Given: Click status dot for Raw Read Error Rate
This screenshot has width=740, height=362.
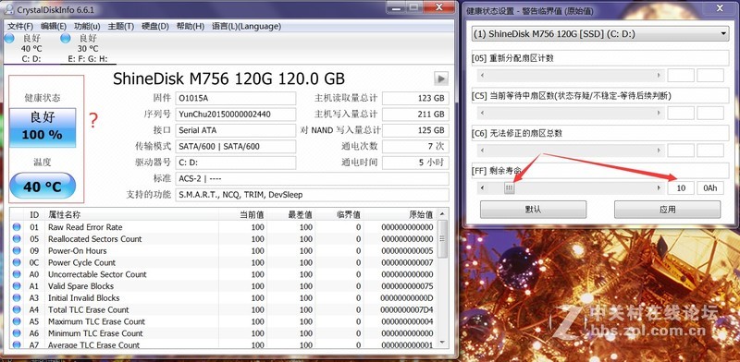Looking at the screenshot, I should tap(17, 227).
